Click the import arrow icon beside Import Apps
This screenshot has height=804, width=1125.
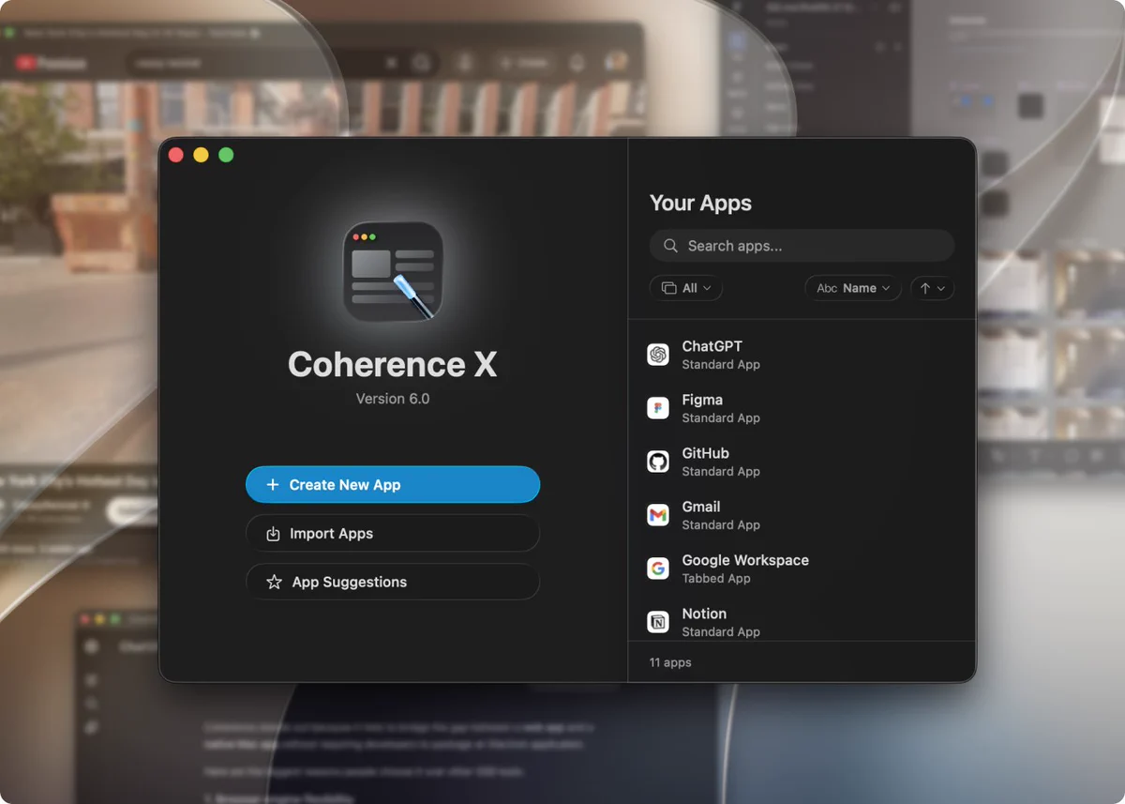click(x=273, y=534)
